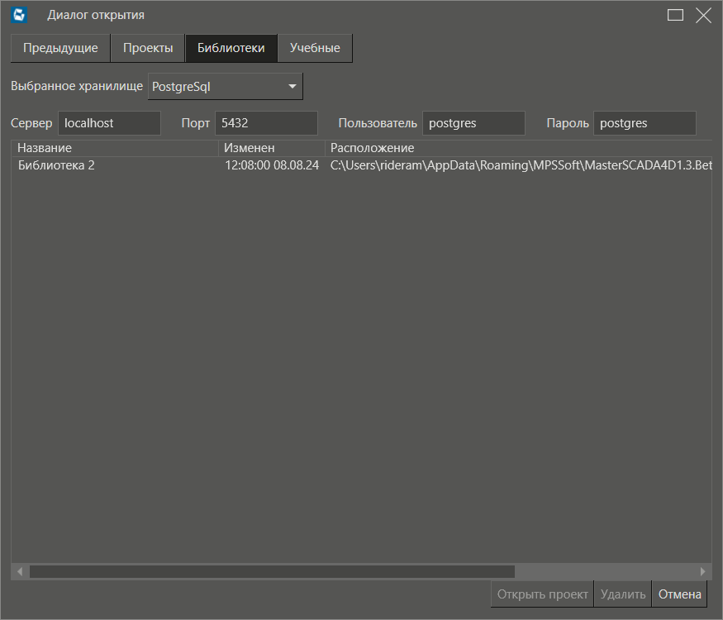Screen dimensions: 723x620
Task: Click the horizontal scrollbar thumb
Action: click(272, 571)
